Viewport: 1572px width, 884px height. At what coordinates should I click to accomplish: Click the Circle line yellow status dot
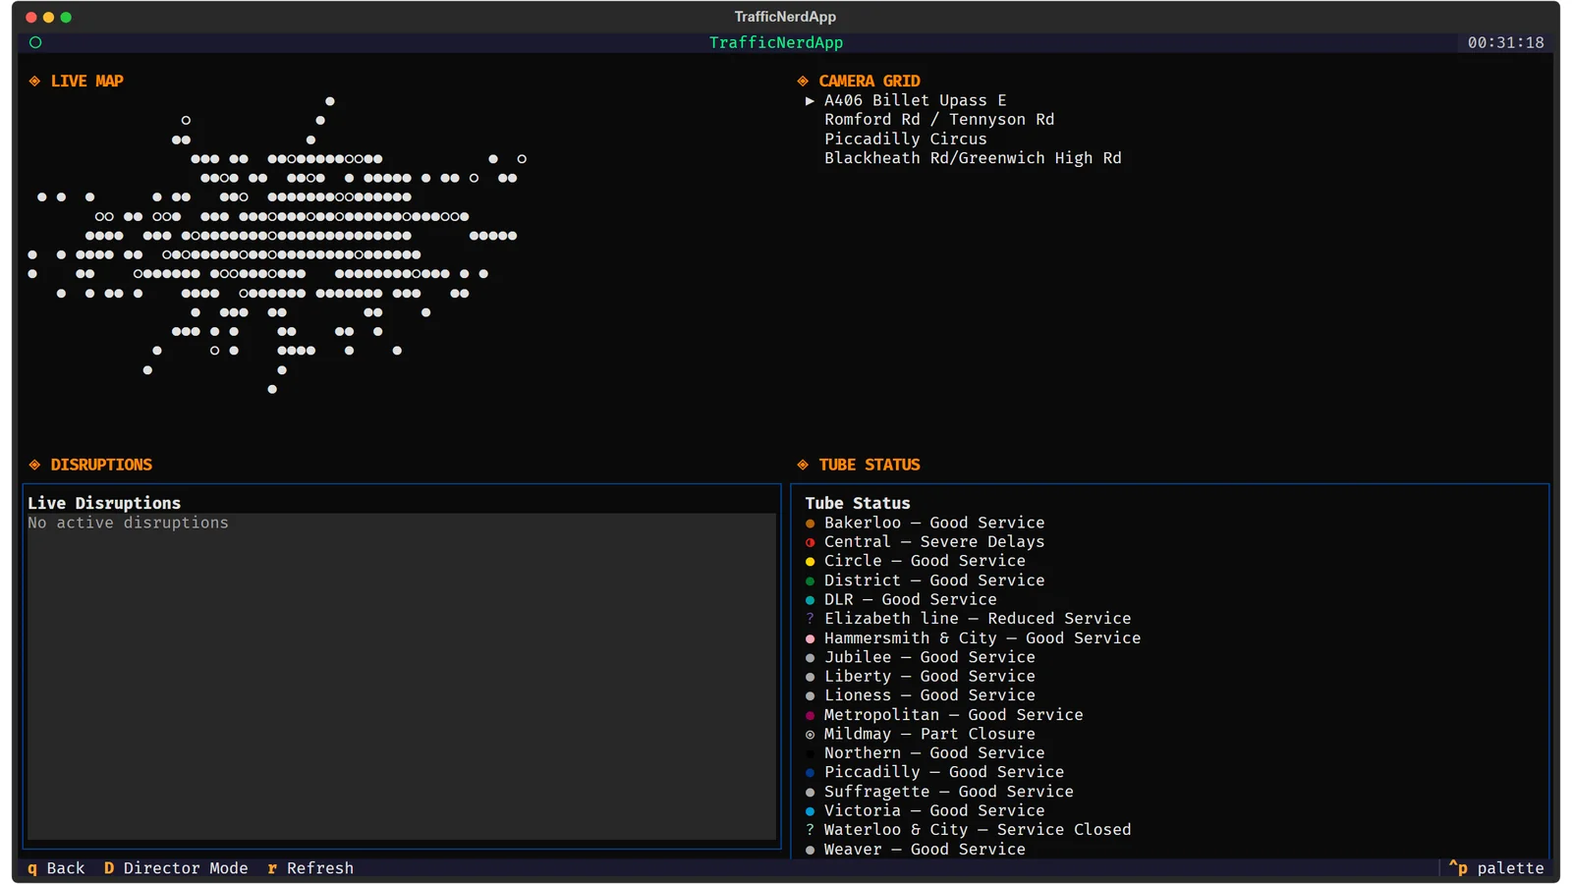tap(811, 562)
